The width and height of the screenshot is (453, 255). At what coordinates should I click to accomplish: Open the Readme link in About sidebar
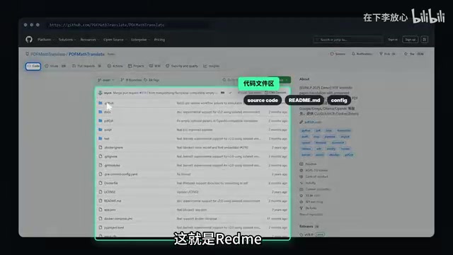tap(308, 164)
